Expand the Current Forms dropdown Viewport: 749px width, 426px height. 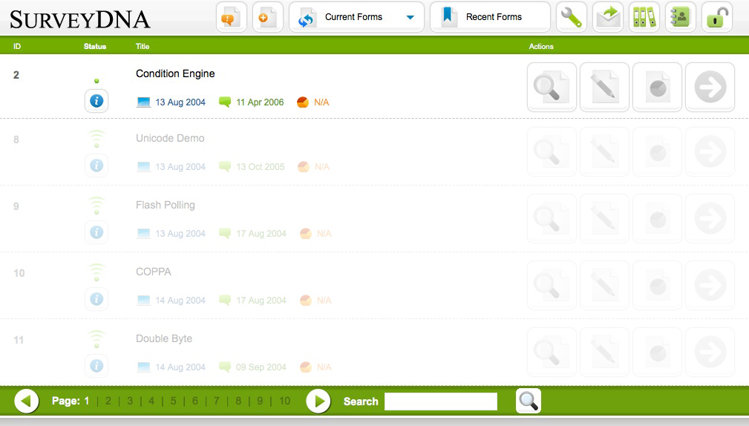[x=410, y=17]
